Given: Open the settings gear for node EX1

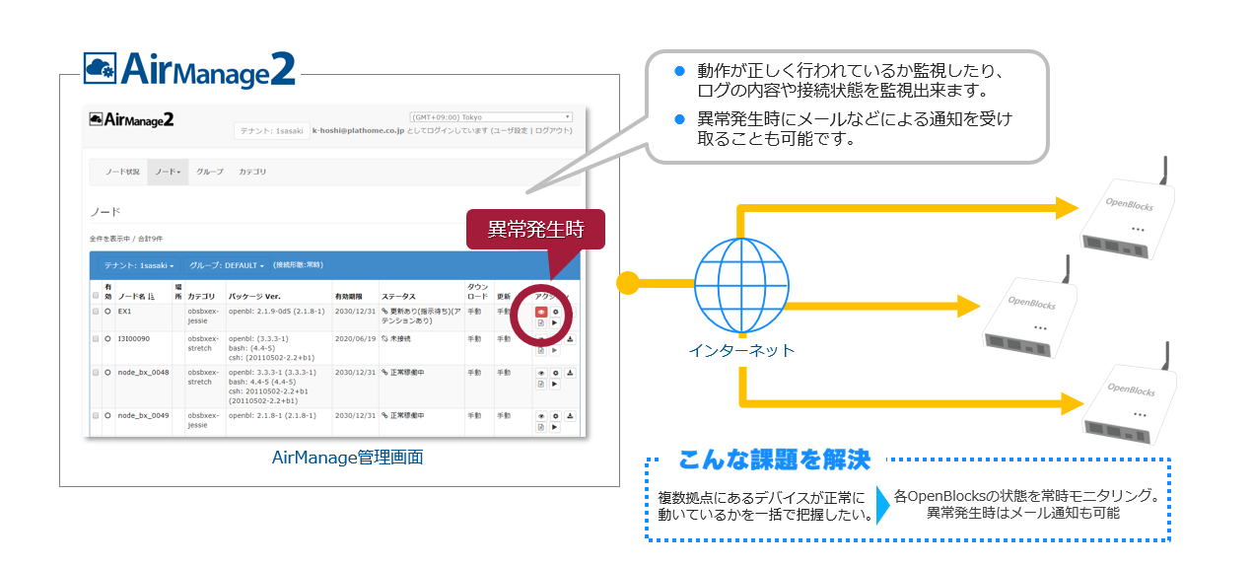Looking at the screenshot, I should click(x=556, y=312).
